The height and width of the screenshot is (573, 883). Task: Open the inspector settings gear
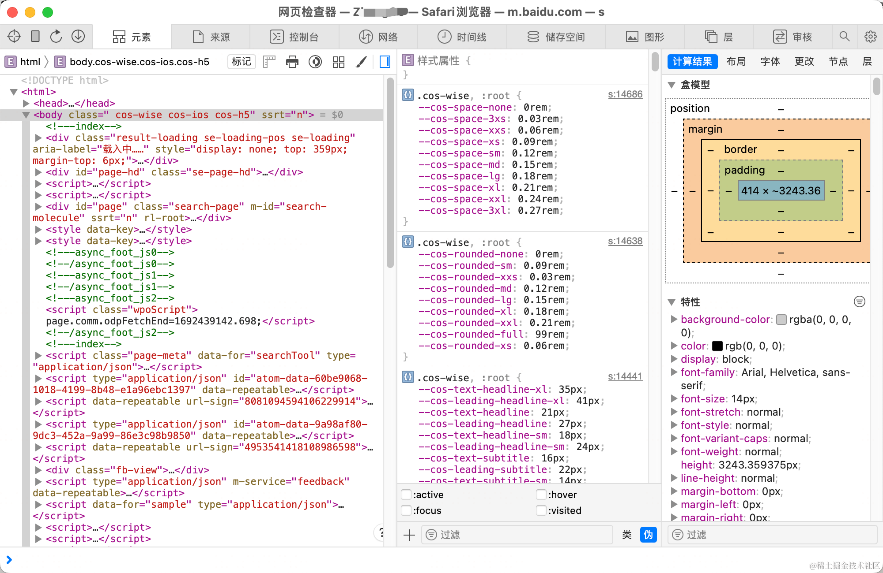(869, 37)
